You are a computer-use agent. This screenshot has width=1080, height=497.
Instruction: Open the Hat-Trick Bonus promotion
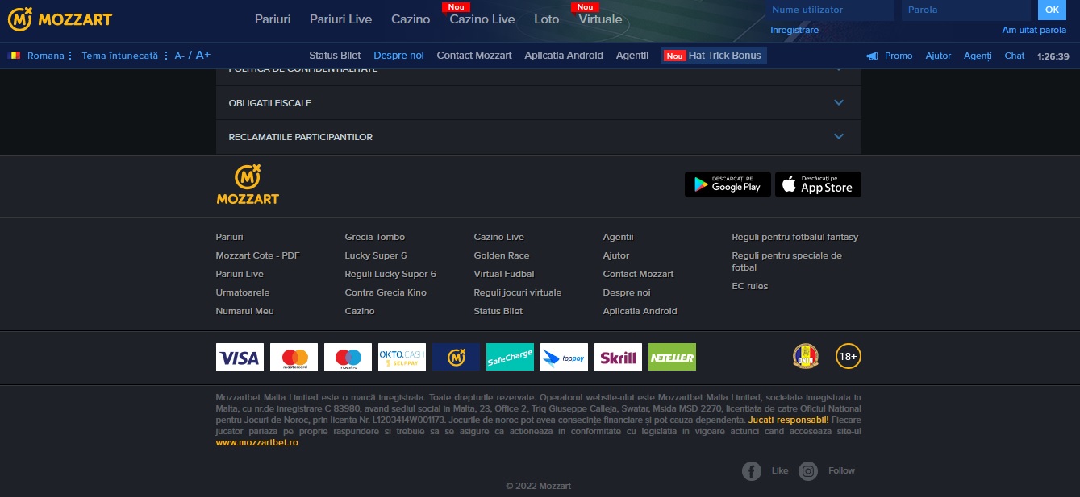coord(714,56)
